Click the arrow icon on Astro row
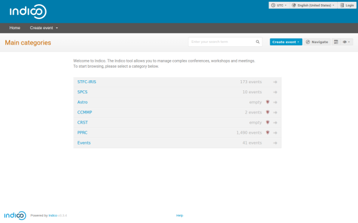The width and height of the screenshot is (358, 223). (275, 102)
